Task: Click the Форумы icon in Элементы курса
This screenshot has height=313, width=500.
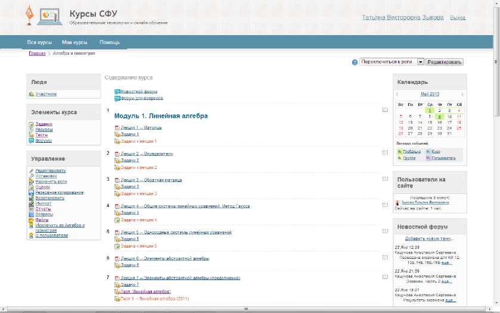Action: click(31, 140)
